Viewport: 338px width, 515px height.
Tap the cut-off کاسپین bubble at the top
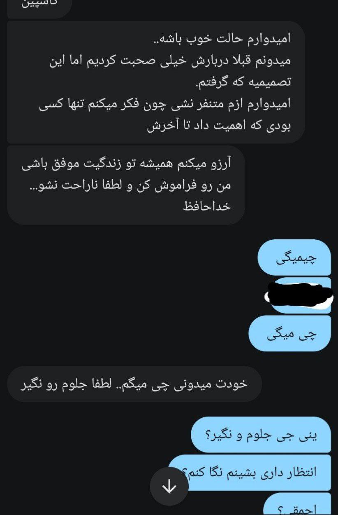tap(39, 6)
